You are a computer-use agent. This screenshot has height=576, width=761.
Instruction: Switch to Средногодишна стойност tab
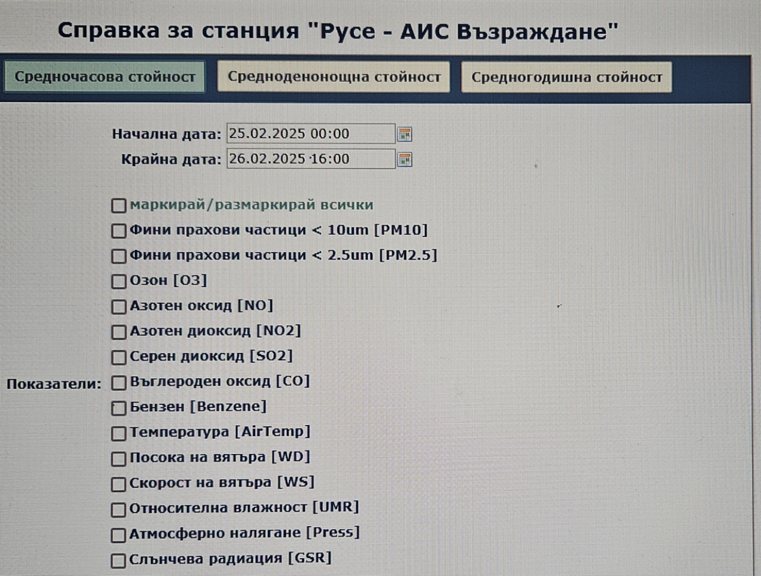[x=567, y=77]
